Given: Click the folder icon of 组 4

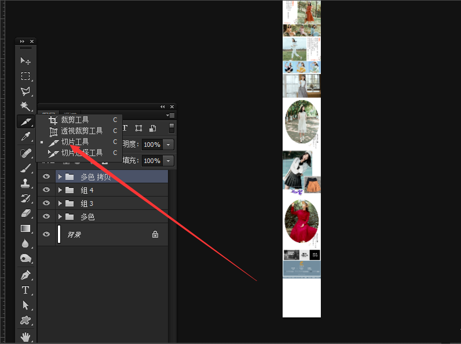Looking at the screenshot, I should click(x=69, y=190).
